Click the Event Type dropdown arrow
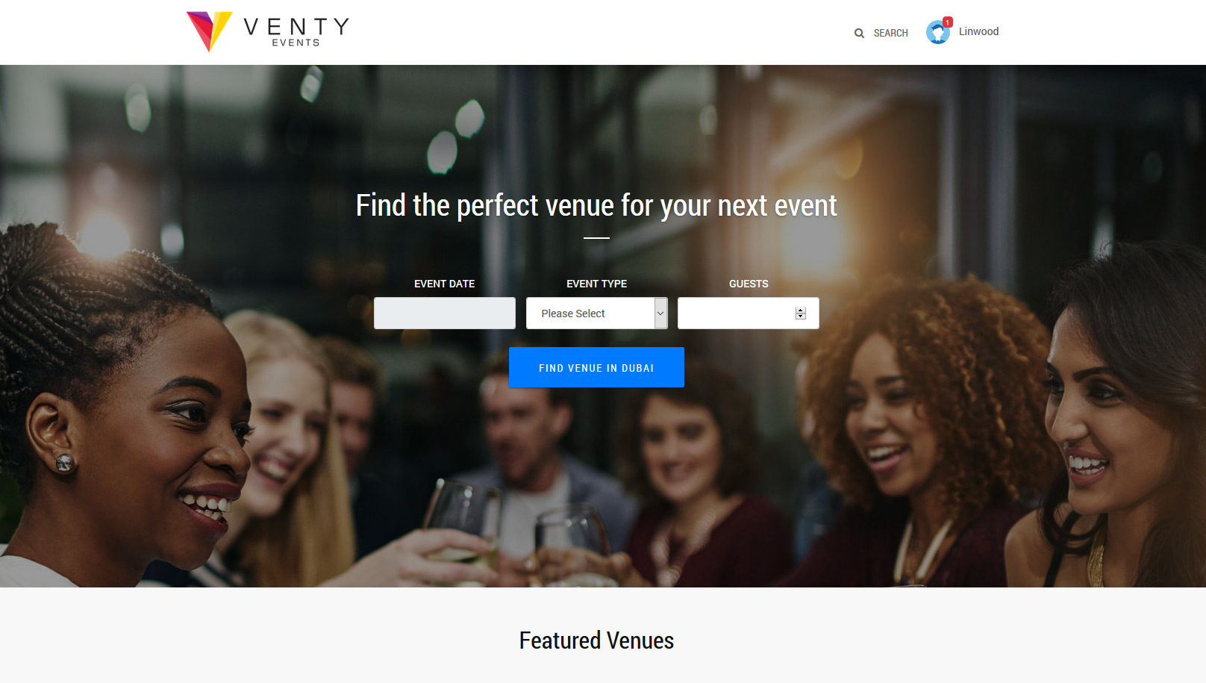This screenshot has height=683, width=1206. [660, 314]
